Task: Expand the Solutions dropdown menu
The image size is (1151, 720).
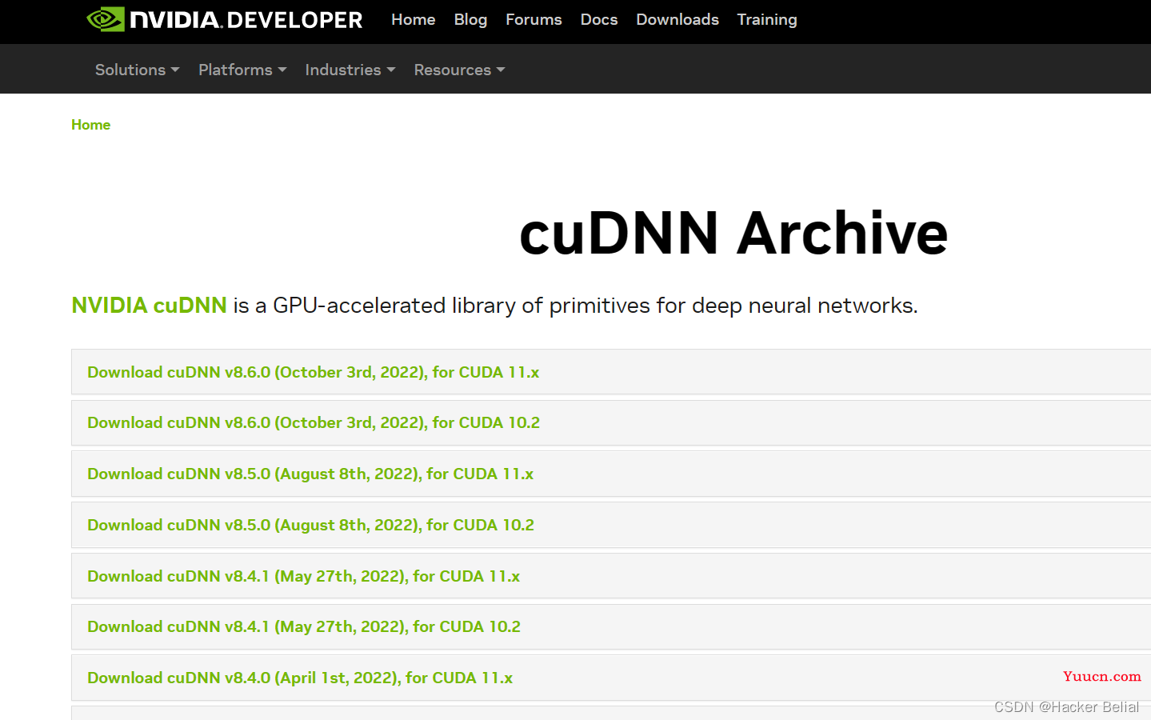Action: tap(137, 70)
